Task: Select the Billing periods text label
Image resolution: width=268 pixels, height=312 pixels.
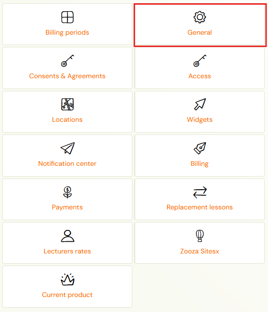Action: (67, 32)
